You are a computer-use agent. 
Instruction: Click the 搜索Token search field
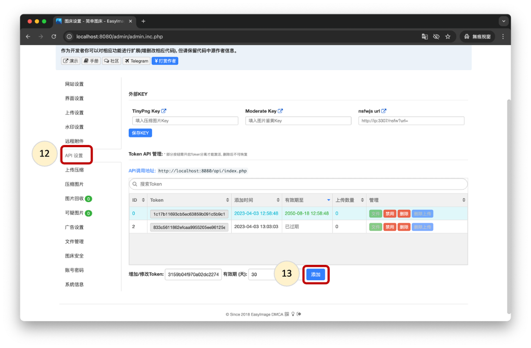(x=298, y=184)
